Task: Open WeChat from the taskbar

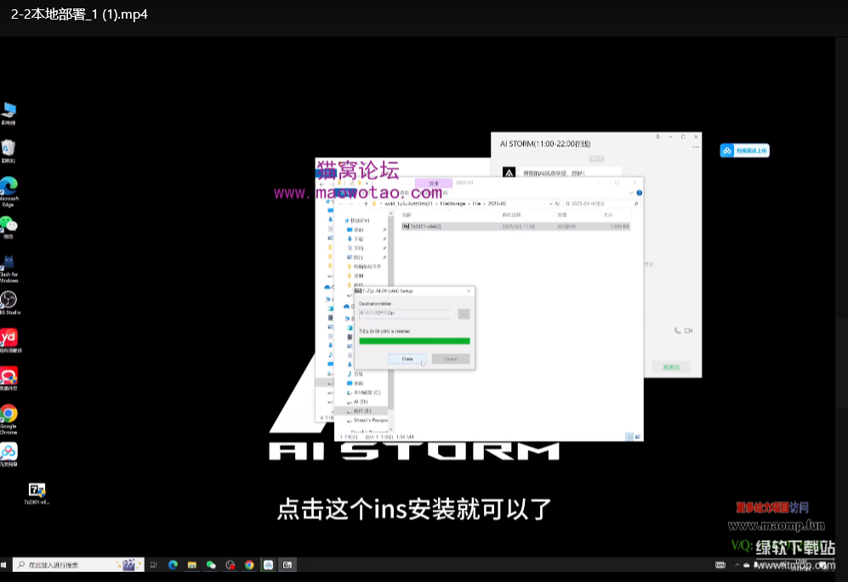Action: 211,565
